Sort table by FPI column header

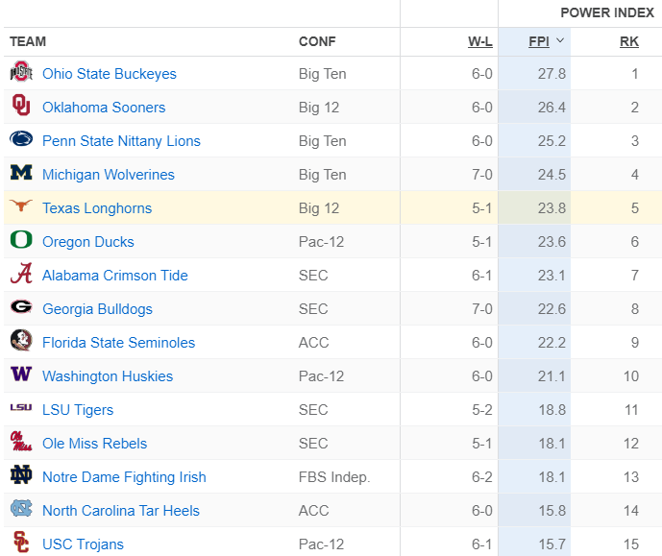point(539,41)
